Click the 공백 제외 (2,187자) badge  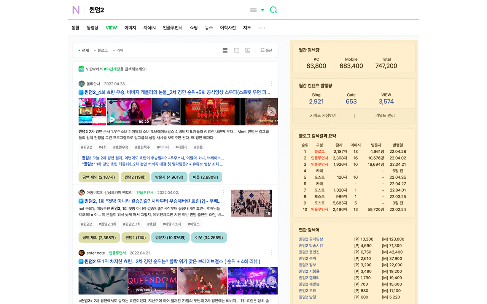[99, 177]
